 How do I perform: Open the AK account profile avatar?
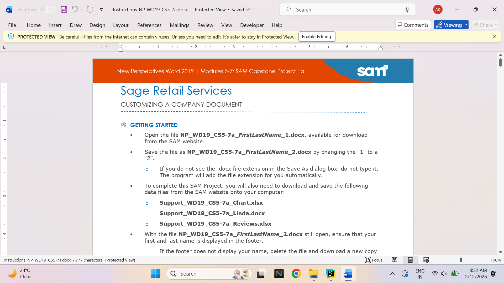[438, 9]
